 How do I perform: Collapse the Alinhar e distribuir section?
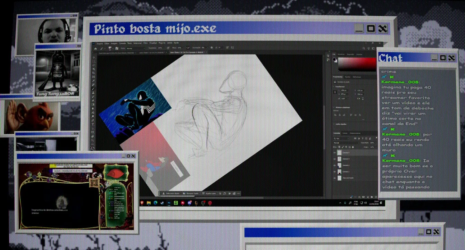[x=334, y=107]
